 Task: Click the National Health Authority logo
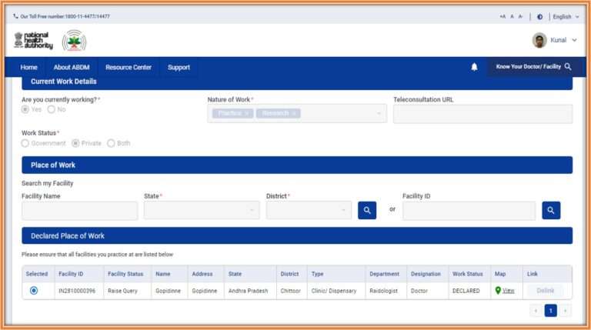coord(33,41)
